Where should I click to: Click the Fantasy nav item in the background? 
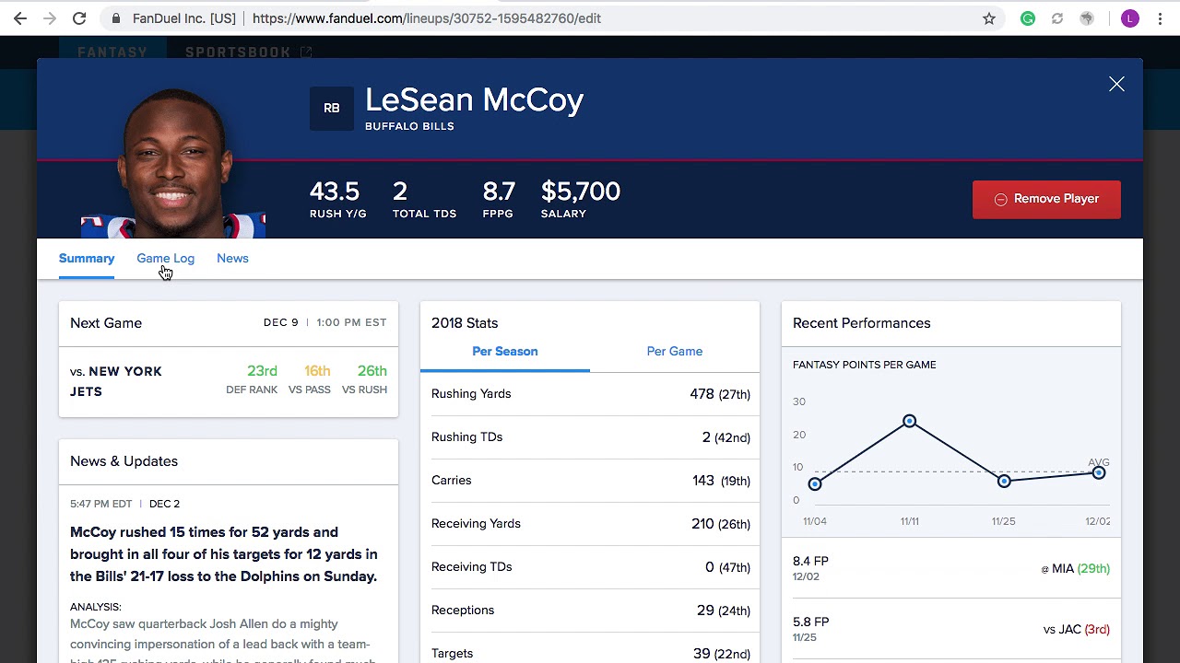click(x=112, y=52)
